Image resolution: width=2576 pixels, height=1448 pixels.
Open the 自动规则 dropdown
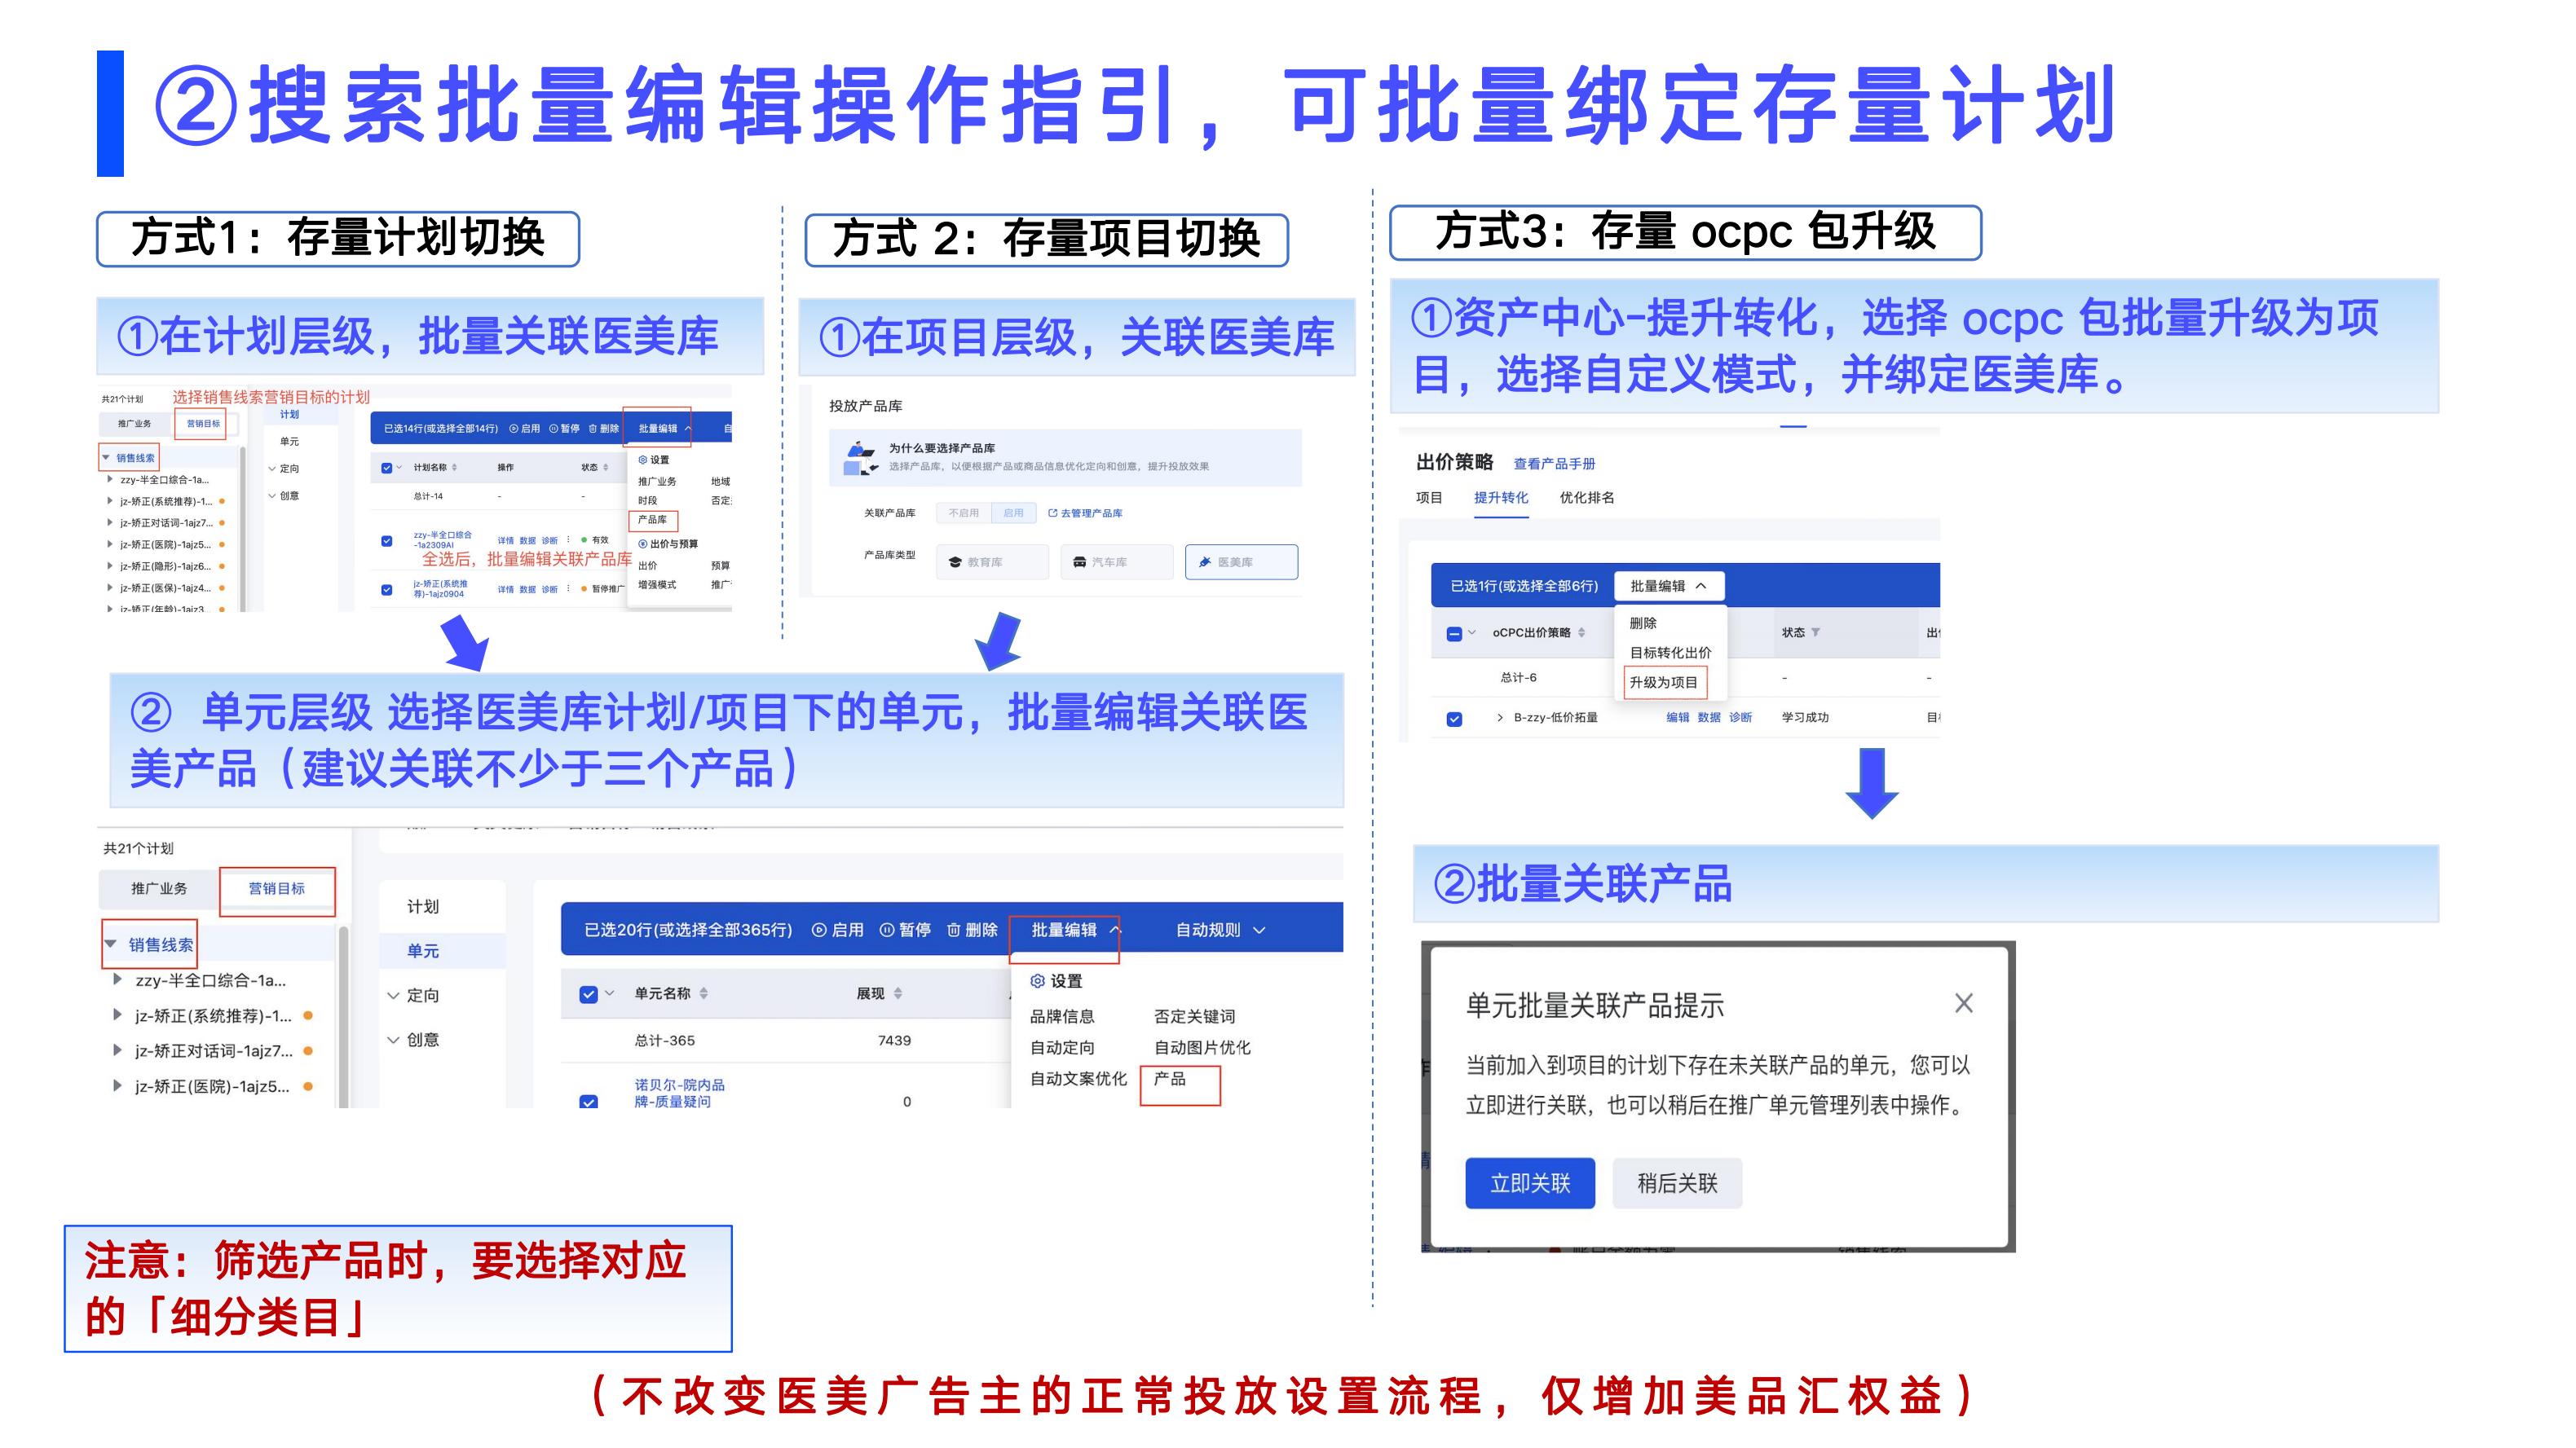[1219, 931]
